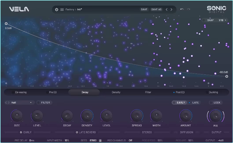Screen dimensions: 233x143
Task: Click the Mod Speed 50% value
Action: click(x=160, y=140)
